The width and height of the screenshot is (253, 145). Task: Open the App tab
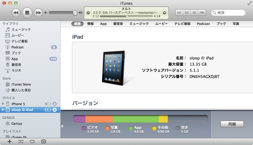[103, 24]
